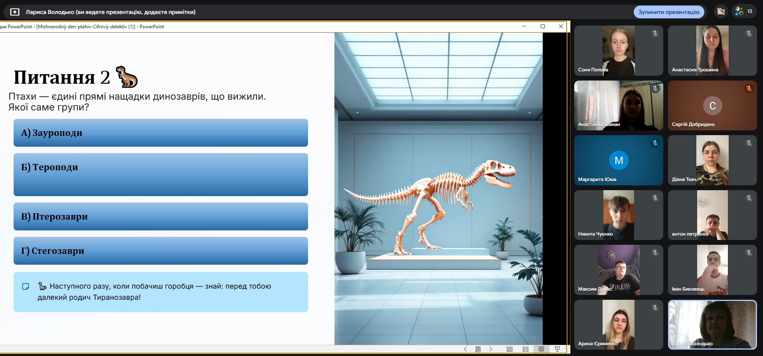Go to next slide arrow
763x356 pixels.
click(491, 349)
